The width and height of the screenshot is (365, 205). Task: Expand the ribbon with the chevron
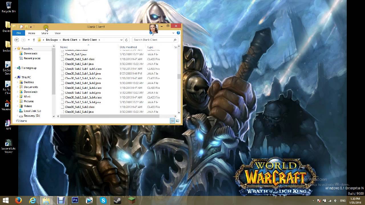click(x=173, y=33)
